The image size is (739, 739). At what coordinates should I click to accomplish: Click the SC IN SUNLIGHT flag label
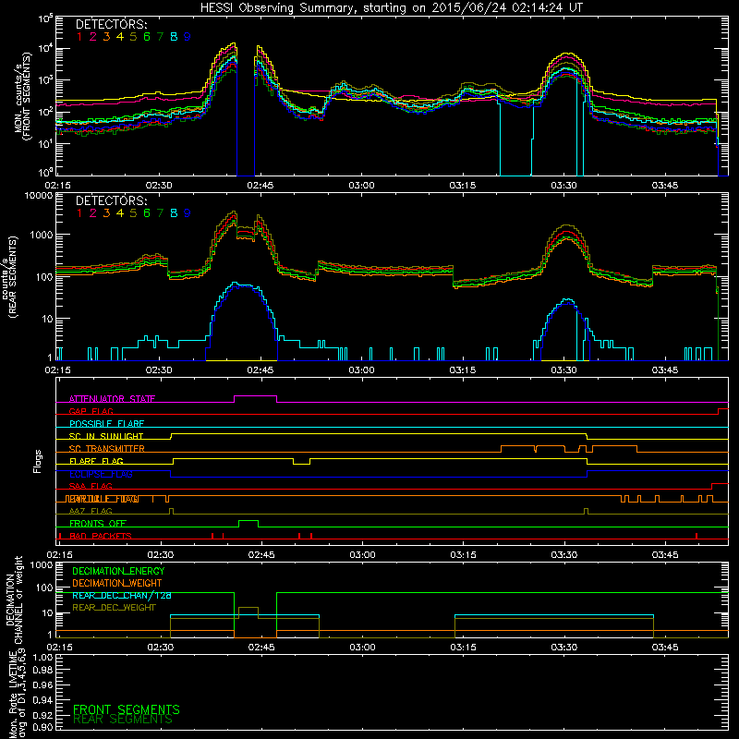click(106, 436)
